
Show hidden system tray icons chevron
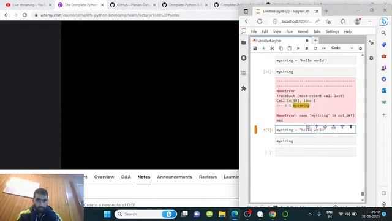[x=310, y=214]
